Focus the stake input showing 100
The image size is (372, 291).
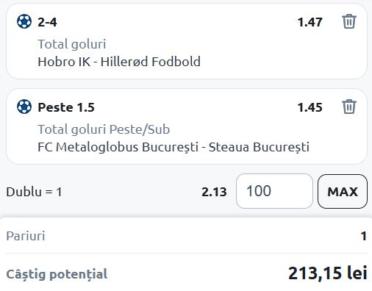[274, 191]
